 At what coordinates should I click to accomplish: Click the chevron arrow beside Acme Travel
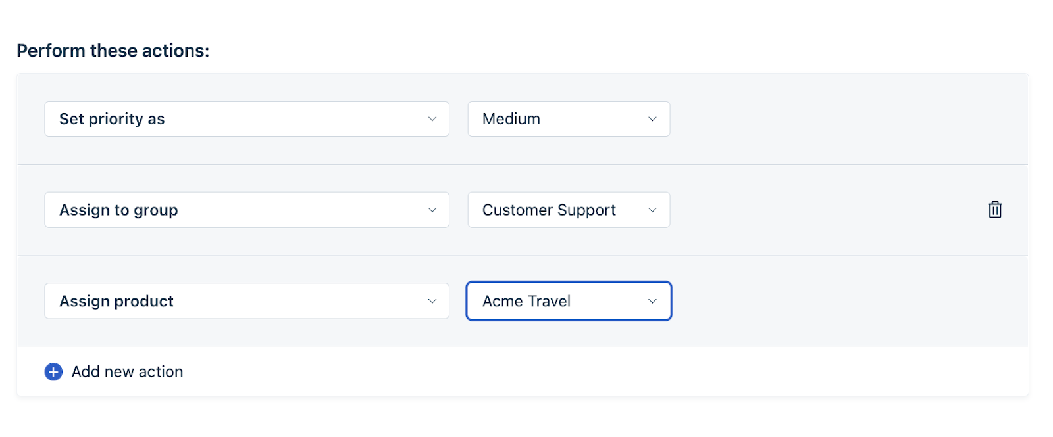(x=652, y=301)
